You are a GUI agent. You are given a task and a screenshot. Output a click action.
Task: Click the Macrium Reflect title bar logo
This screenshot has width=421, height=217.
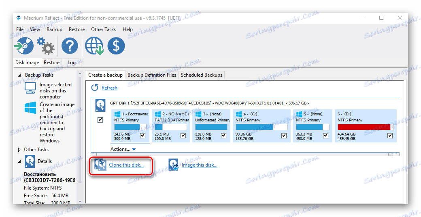[x=19, y=18]
